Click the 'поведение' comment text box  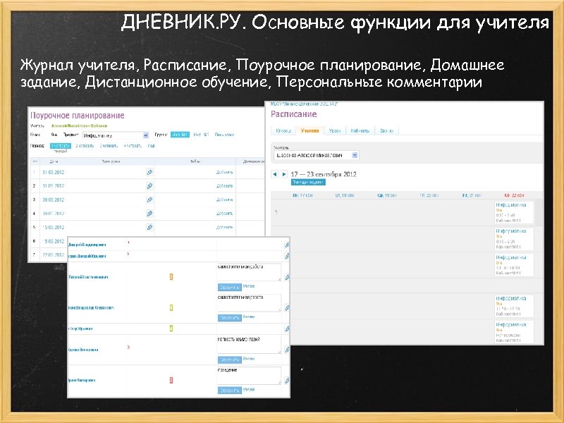click(x=249, y=376)
